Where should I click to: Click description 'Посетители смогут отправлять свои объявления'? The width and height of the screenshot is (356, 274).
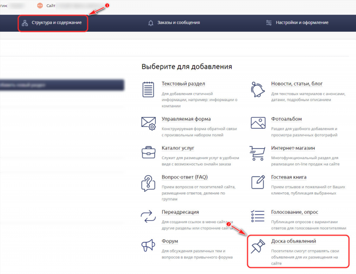(305, 257)
